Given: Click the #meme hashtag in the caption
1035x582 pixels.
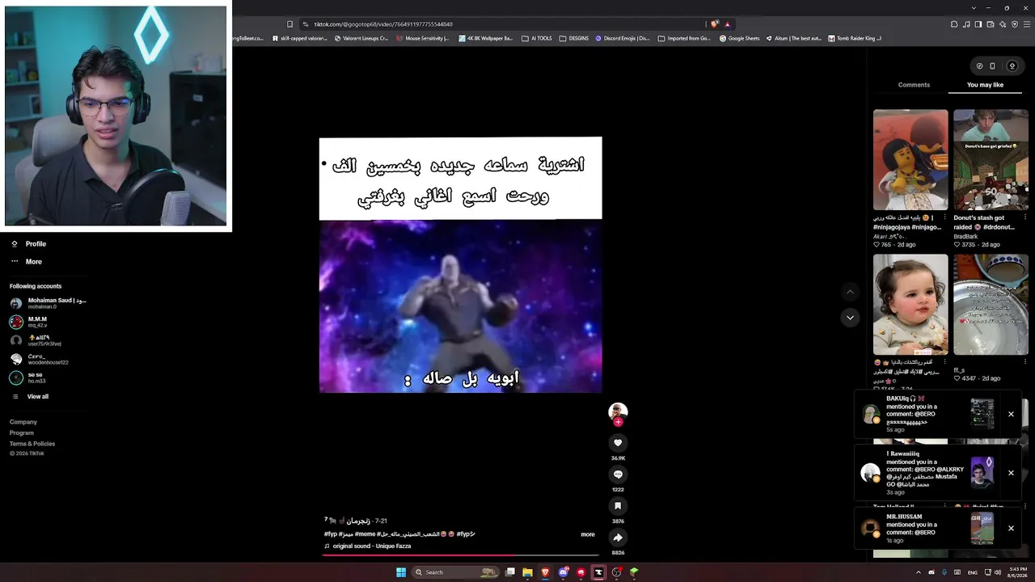Looking at the screenshot, I should [365, 534].
